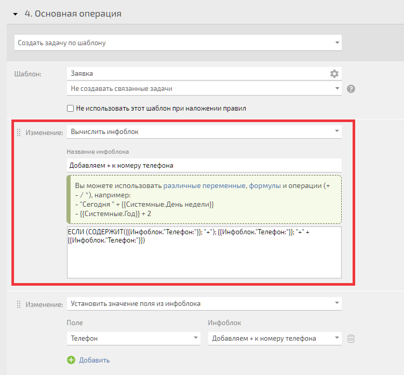
Task: Open the 'Установить значение поля из инфоблока' dropdown
Action: click(x=204, y=304)
